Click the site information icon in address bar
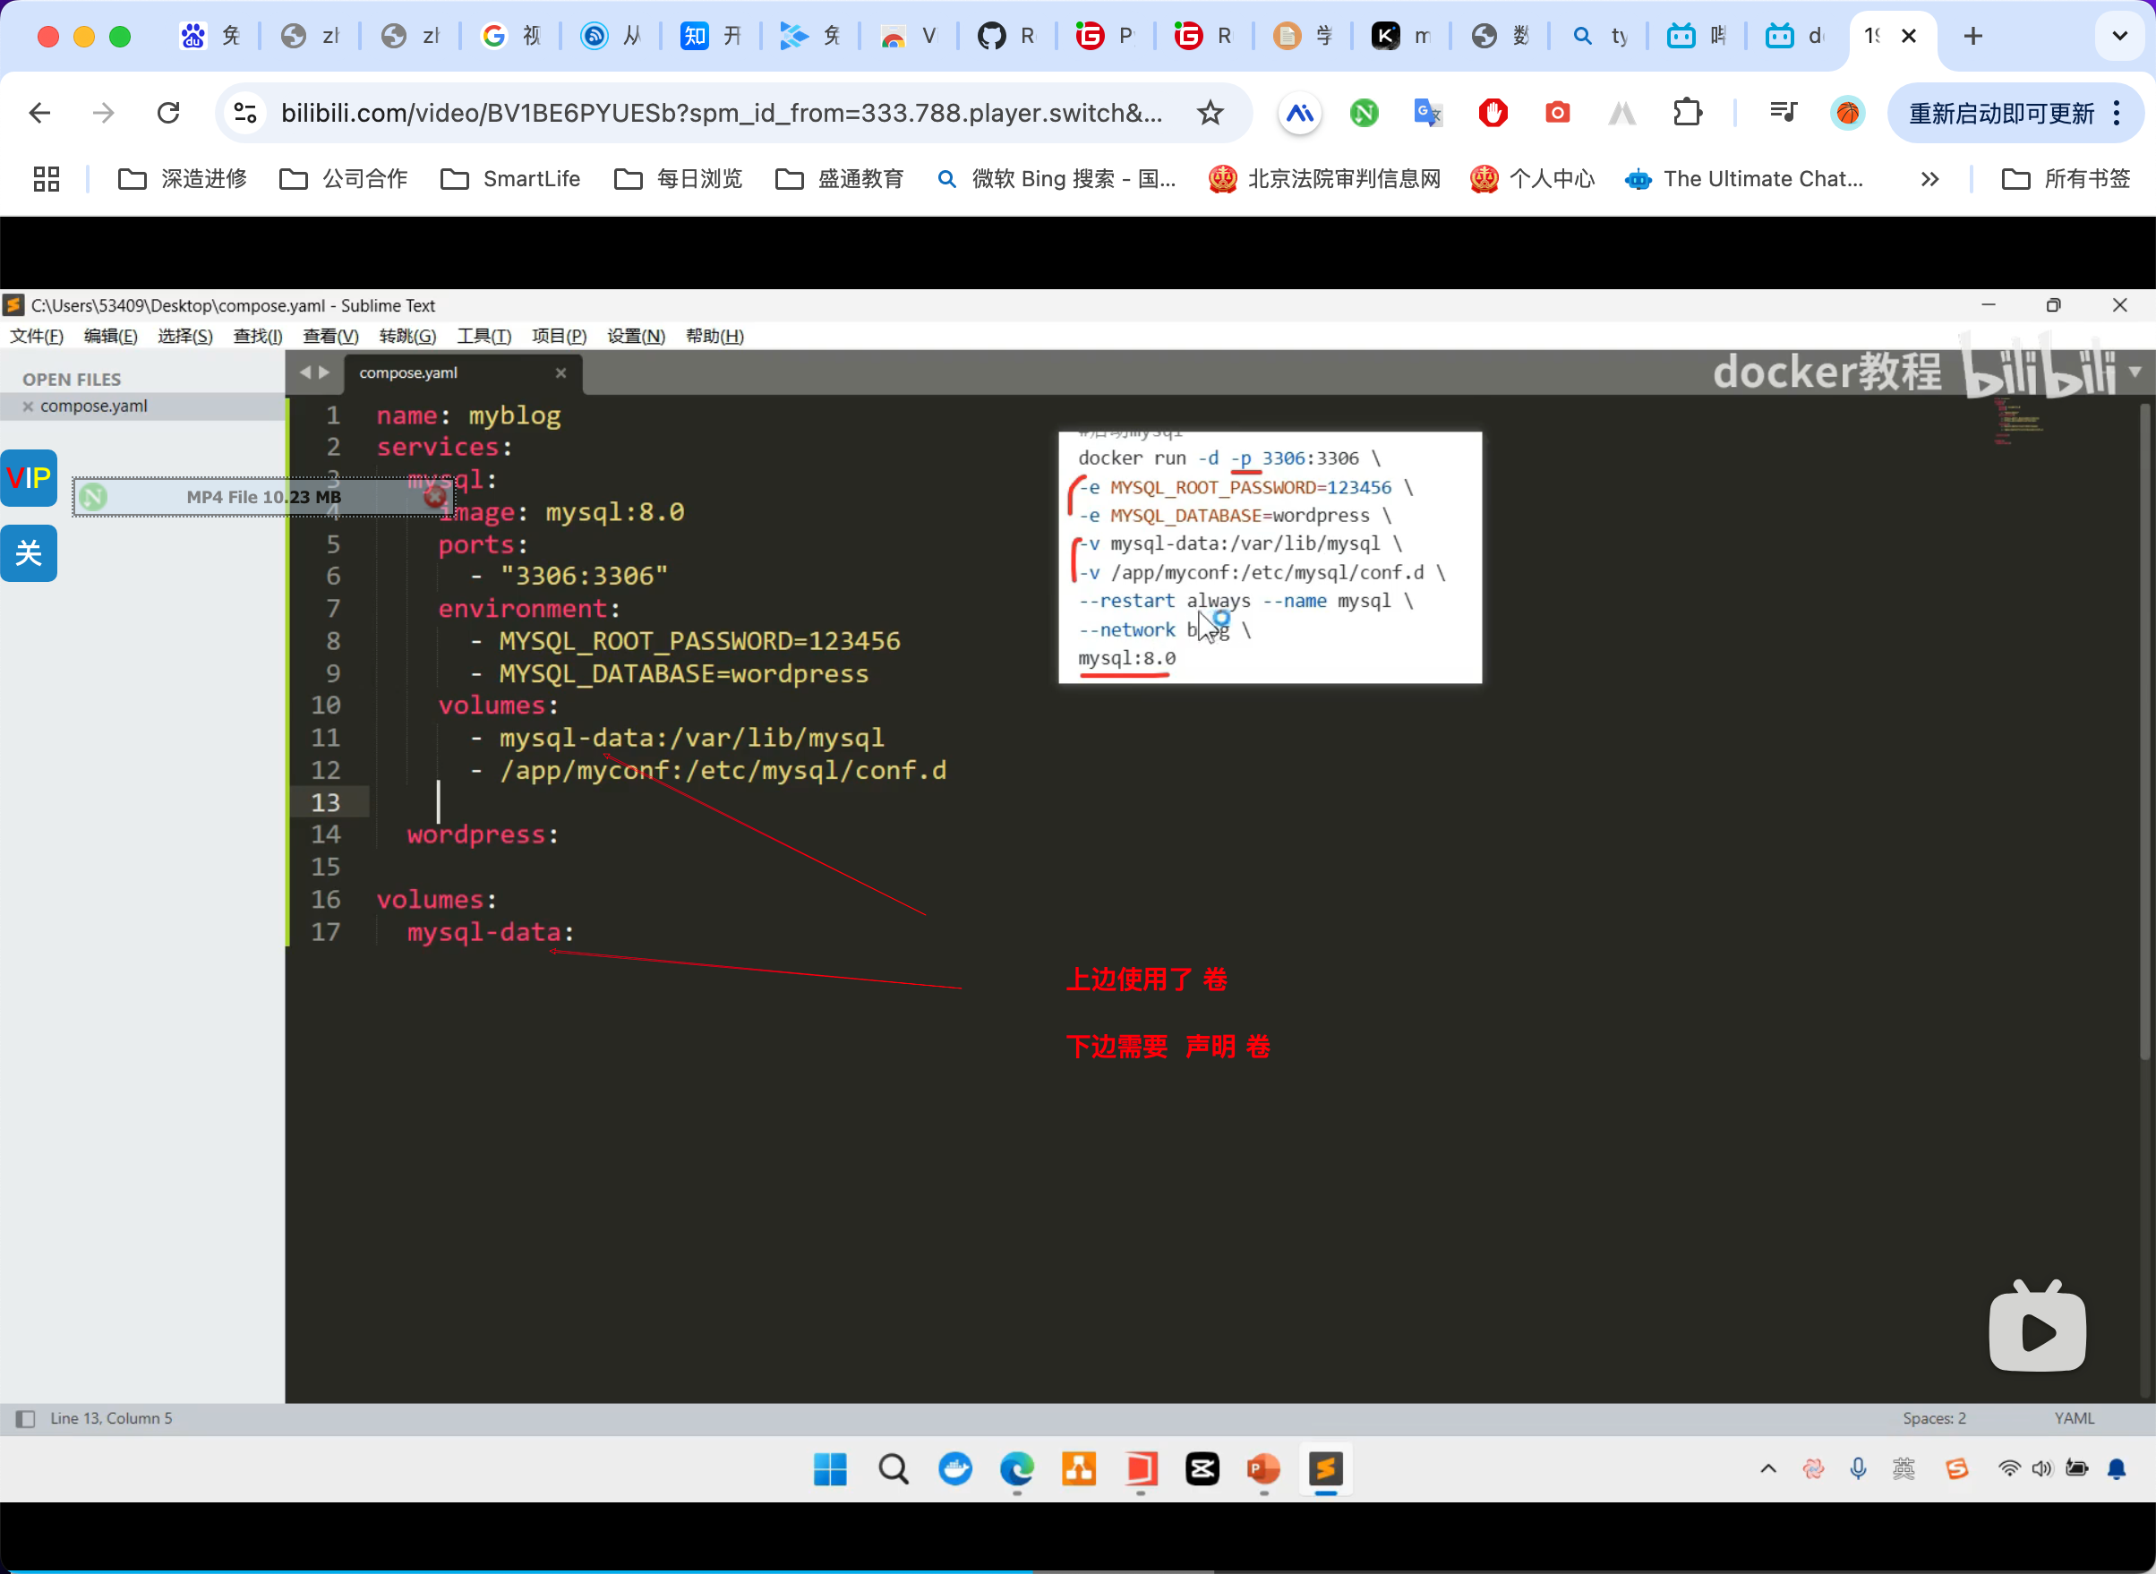 pyautogui.click(x=246, y=114)
